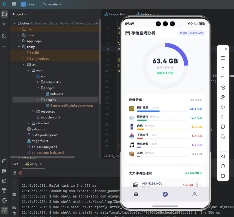
Task: Click the project tree horizontal scrollbar
Action: point(42,157)
